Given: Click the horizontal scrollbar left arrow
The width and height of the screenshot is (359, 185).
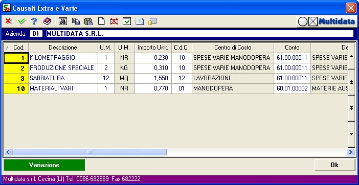Looking at the screenshot, I should 8,152.
